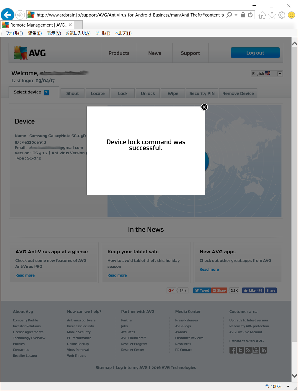Image resolution: width=298 pixels, height=391 pixels.
Task: Click the Google +1 button
Action: [171, 290]
